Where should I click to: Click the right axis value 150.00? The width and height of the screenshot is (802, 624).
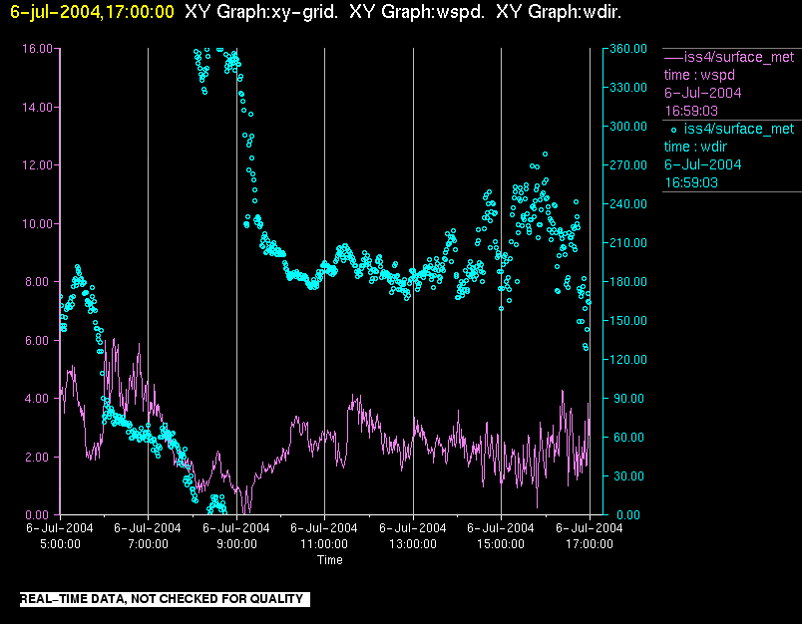click(628, 320)
